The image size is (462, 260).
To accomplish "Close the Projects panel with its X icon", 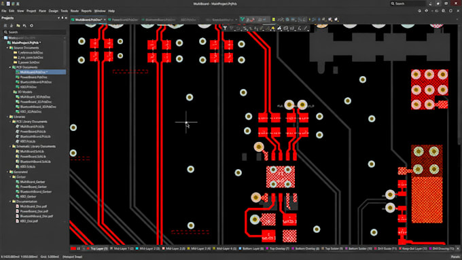I will pos(66,18).
